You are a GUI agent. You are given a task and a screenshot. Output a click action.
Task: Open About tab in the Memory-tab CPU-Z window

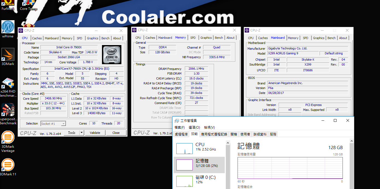tap(230, 38)
